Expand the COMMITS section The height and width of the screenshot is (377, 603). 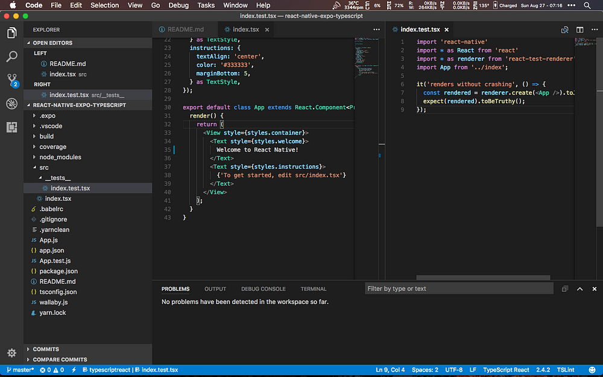click(x=46, y=349)
